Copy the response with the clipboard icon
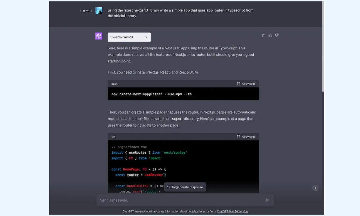The height and width of the screenshot is (216, 360). tap(264, 35)
